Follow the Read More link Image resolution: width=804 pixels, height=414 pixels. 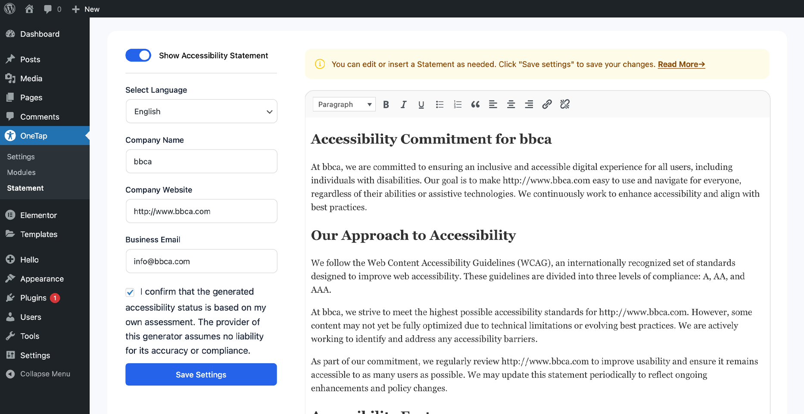pos(681,64)
